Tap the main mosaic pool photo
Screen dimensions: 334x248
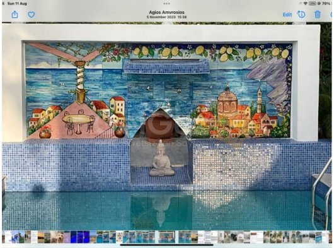point(167,126)
